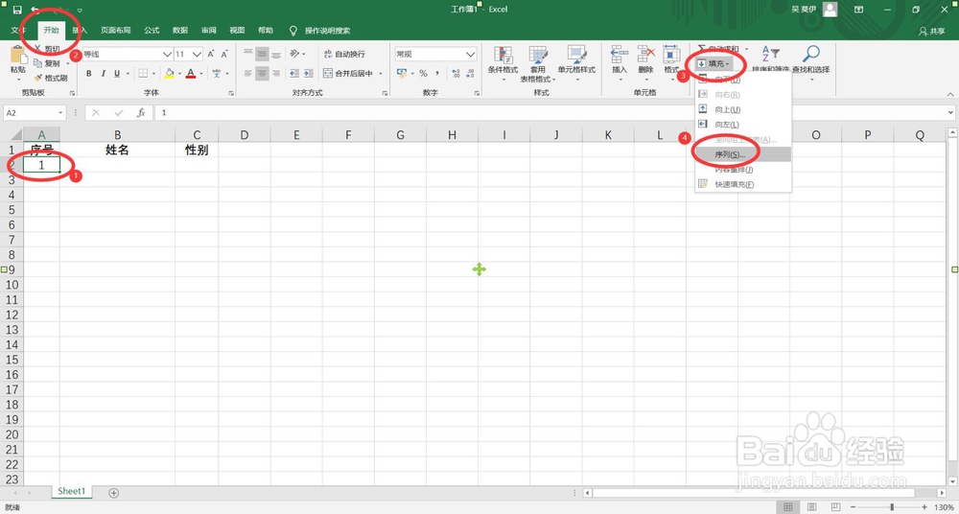Click the Insert cells (插入) icon
The image size is (959, 514).
point(620,55)
